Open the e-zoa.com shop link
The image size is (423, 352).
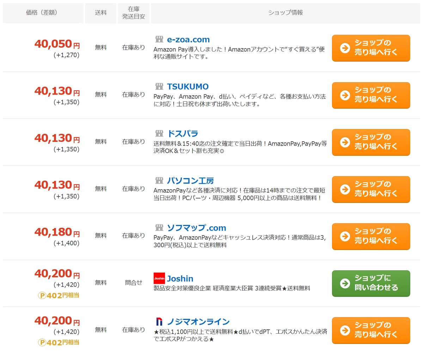188,40
